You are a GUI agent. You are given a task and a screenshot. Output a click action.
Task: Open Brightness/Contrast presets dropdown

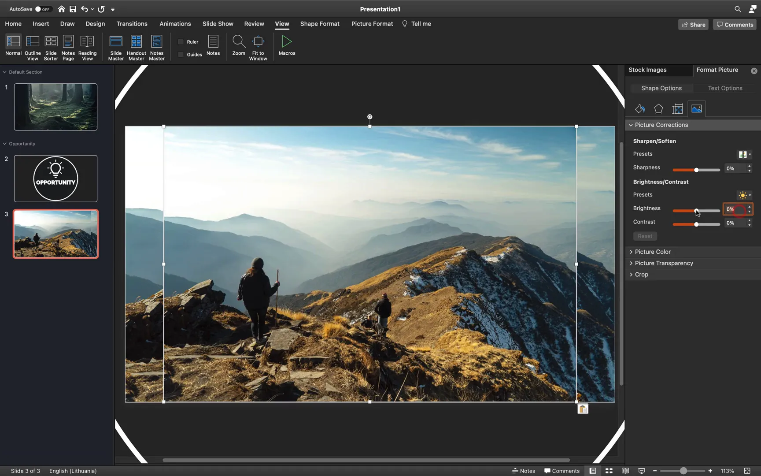[x=745, y=195]
